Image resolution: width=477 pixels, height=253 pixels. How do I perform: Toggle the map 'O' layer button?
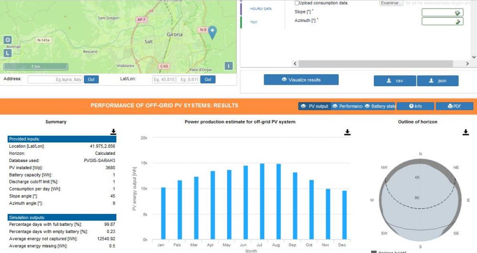tap(8, 40)
